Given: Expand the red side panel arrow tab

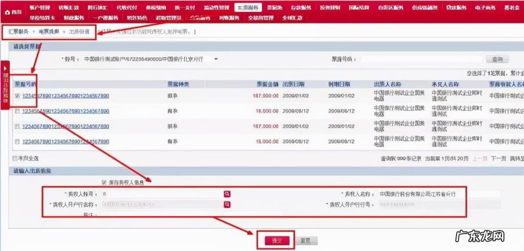Looking at the screenshot, I should [x=5, y=85].
